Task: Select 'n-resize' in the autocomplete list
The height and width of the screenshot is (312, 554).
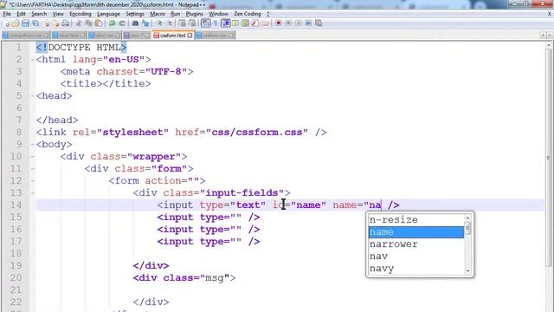Action: pyautogui.click(x=416, y=219)
